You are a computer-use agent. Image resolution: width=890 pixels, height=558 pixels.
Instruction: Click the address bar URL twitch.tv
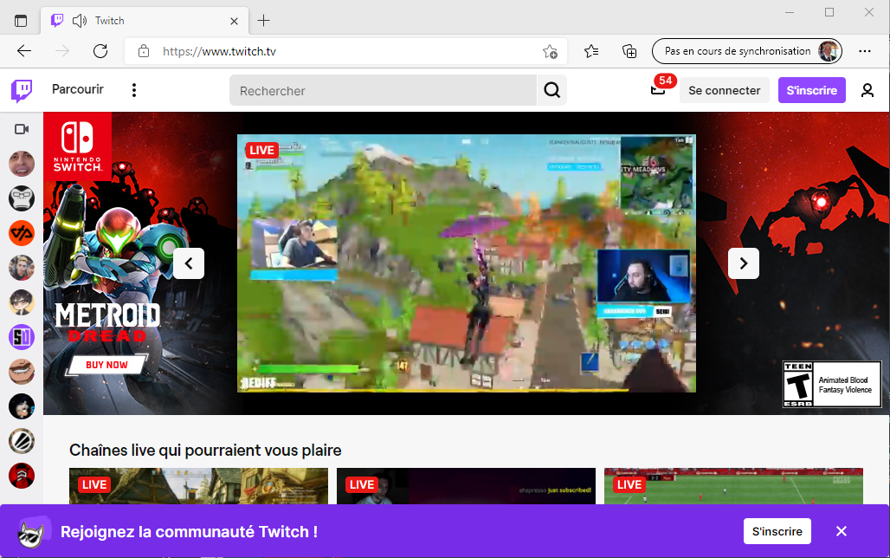tap(219, 52)
